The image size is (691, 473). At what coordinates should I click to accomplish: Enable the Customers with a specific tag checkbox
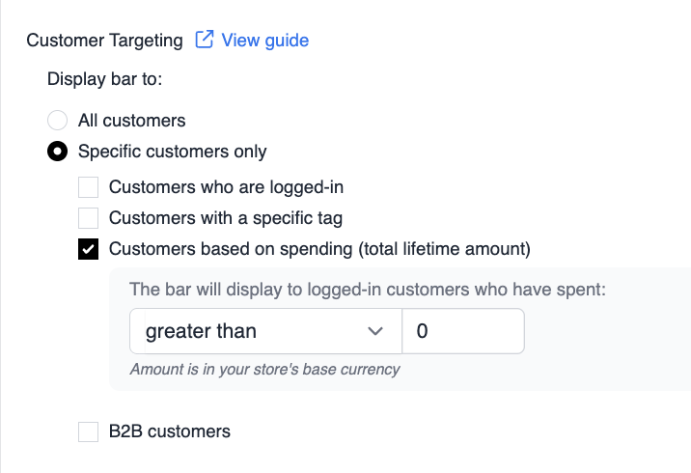[88, 218]
